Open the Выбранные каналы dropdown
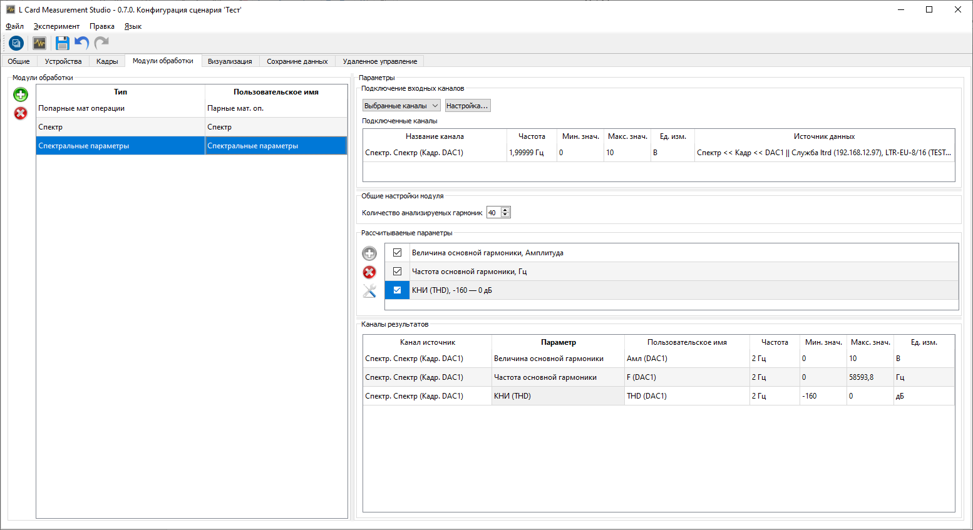973x530 pixels. [401, 106]
